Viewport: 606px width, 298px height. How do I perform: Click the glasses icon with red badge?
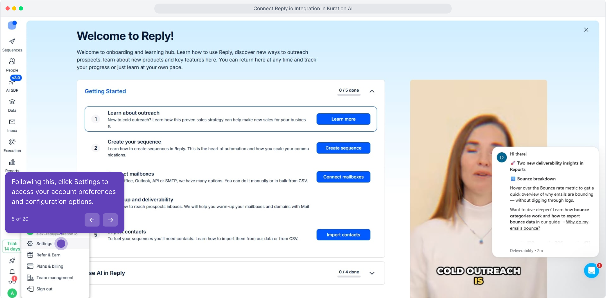click(x=12, y=281)
